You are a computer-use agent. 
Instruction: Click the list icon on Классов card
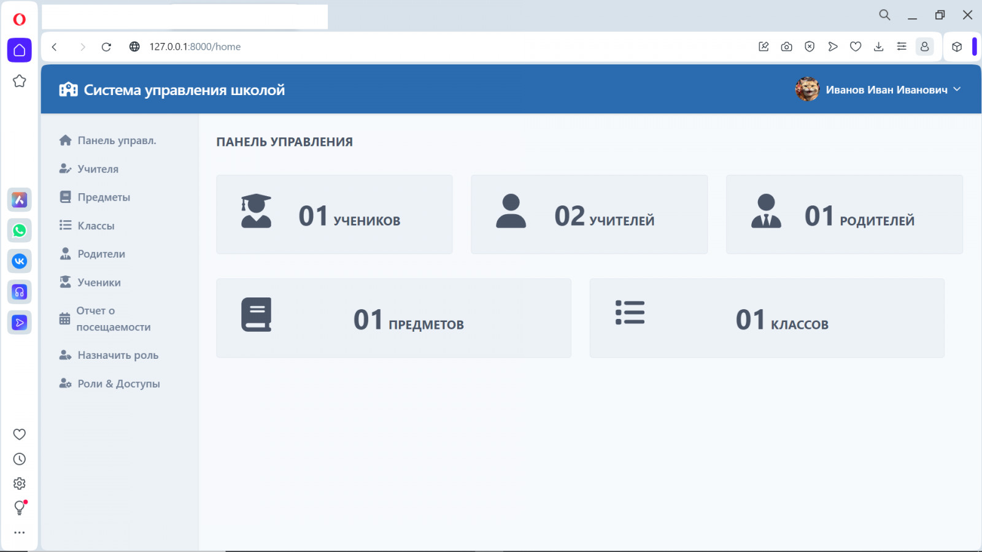click(x=630, y=312)
